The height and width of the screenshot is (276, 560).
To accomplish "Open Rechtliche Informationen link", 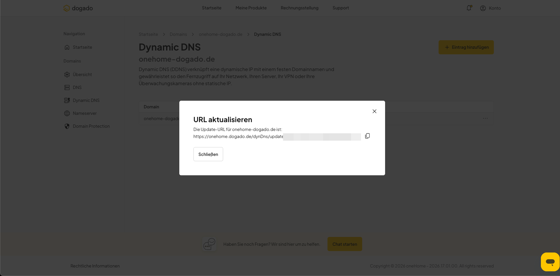I will (x=95, y=266).
